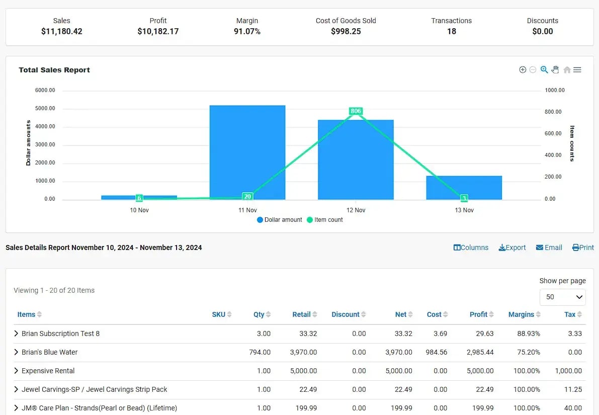Click the Margin value 91.07%
The image size is (599, 415).
(247, 31)
